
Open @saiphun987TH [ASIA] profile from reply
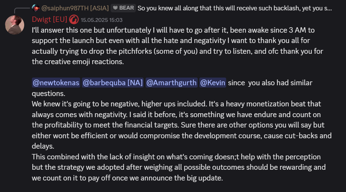75,8
